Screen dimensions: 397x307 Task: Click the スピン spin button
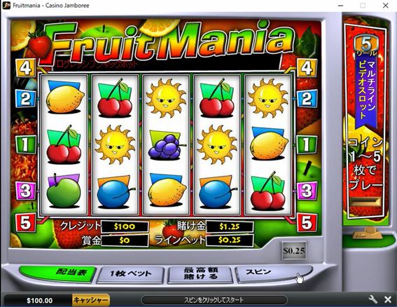[274, 273]
